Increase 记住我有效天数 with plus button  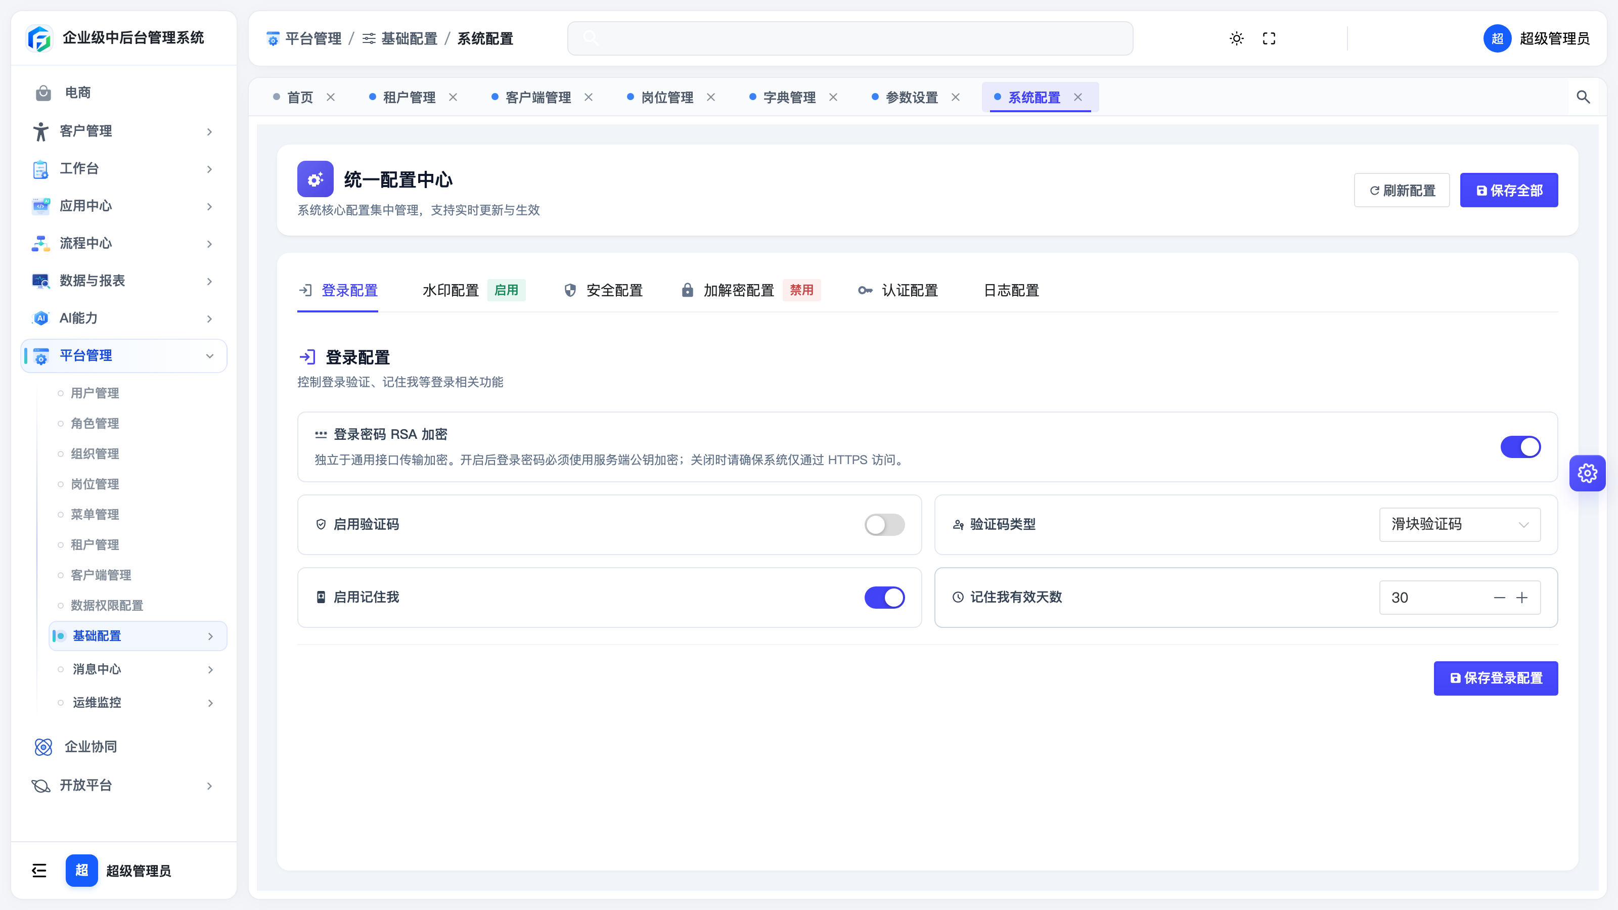point(1522,597)
